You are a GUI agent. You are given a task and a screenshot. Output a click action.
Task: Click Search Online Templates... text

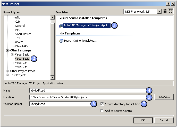[80, 41]
